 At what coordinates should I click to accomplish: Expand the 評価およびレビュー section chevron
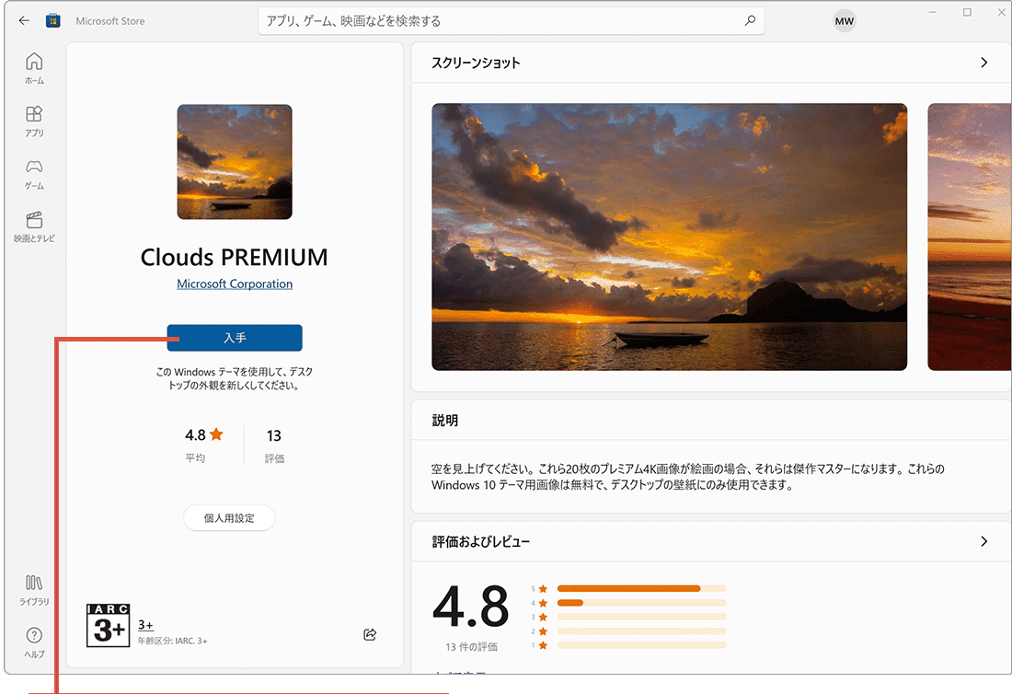pyautogui.click(x=983, y=541)
